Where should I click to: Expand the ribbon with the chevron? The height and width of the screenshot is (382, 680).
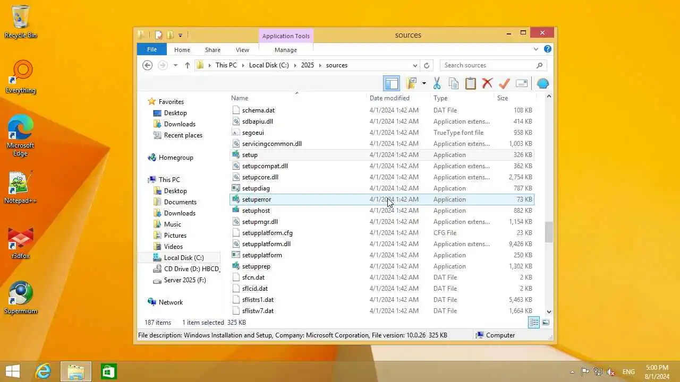tap(536, 49)
